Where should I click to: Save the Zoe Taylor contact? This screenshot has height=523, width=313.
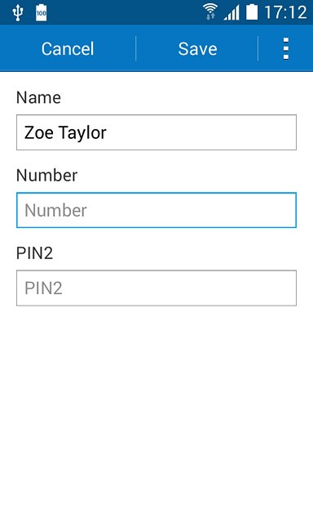(197, 49)
